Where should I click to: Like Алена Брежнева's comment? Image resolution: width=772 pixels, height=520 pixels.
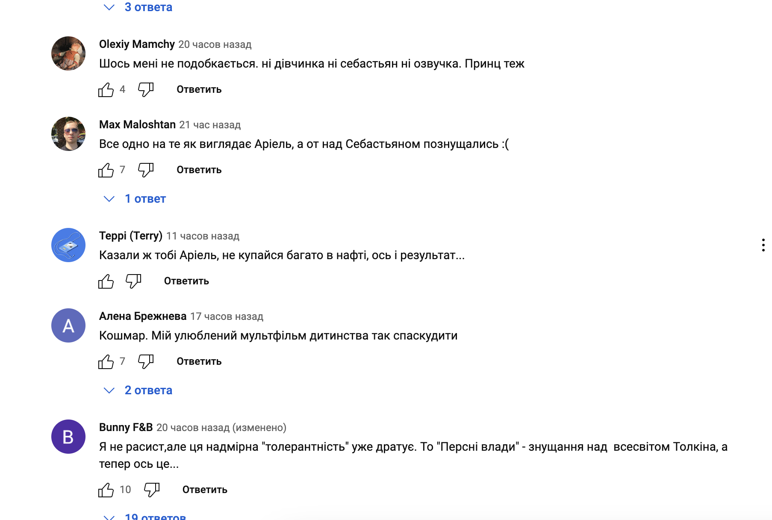(x=106, y=361)
